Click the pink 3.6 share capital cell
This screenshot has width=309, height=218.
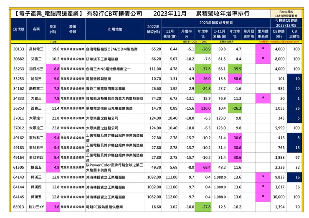click(53, 207)
